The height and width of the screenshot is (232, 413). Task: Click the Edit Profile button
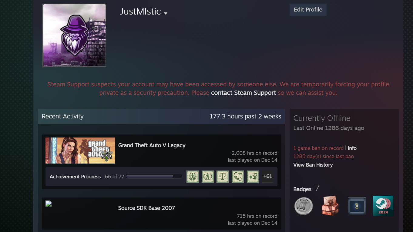308,10
